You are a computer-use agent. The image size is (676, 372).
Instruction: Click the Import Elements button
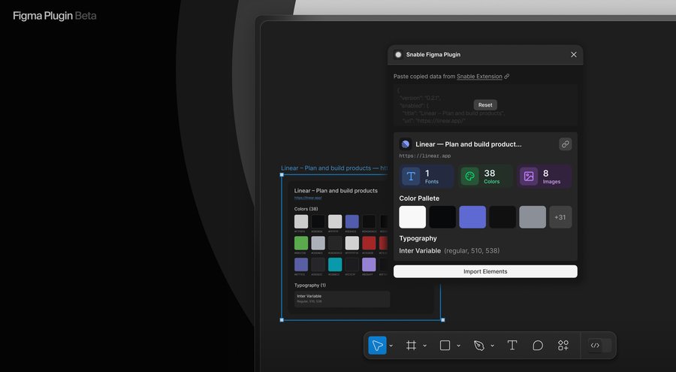485,271
